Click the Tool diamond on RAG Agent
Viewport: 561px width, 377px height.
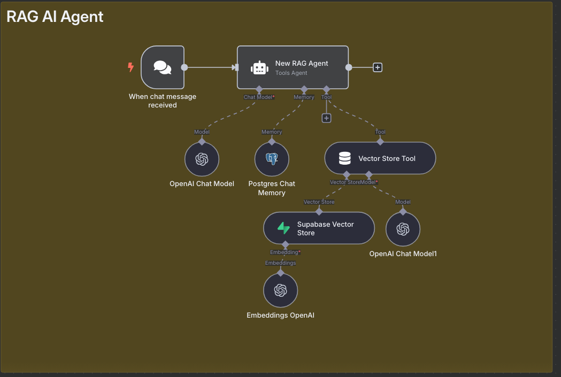point(326,89)
